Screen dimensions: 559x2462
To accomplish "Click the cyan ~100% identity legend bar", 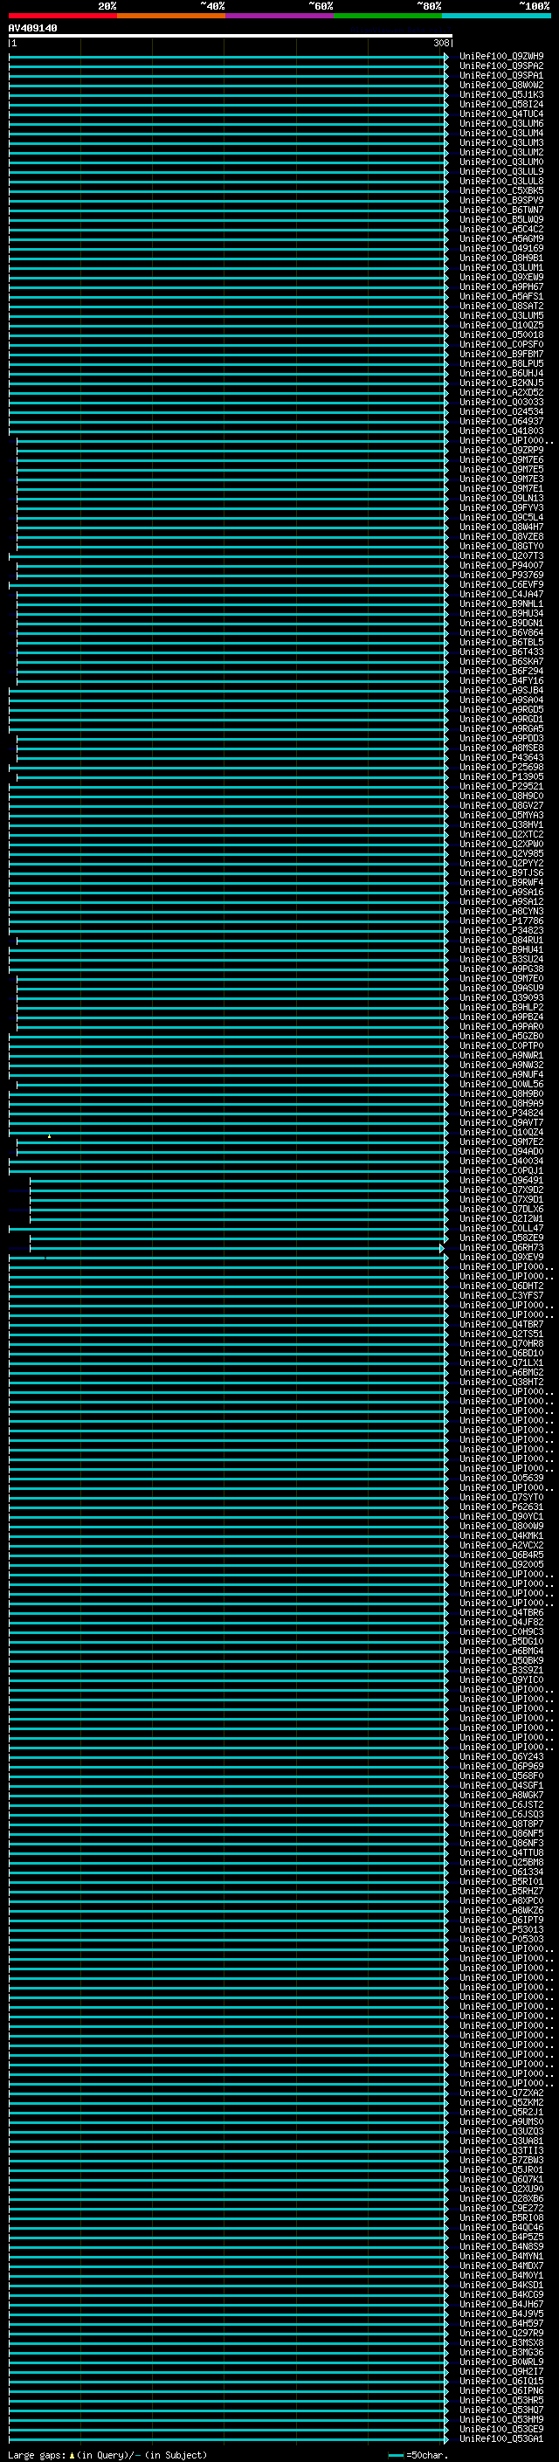I will pos(497,16).
